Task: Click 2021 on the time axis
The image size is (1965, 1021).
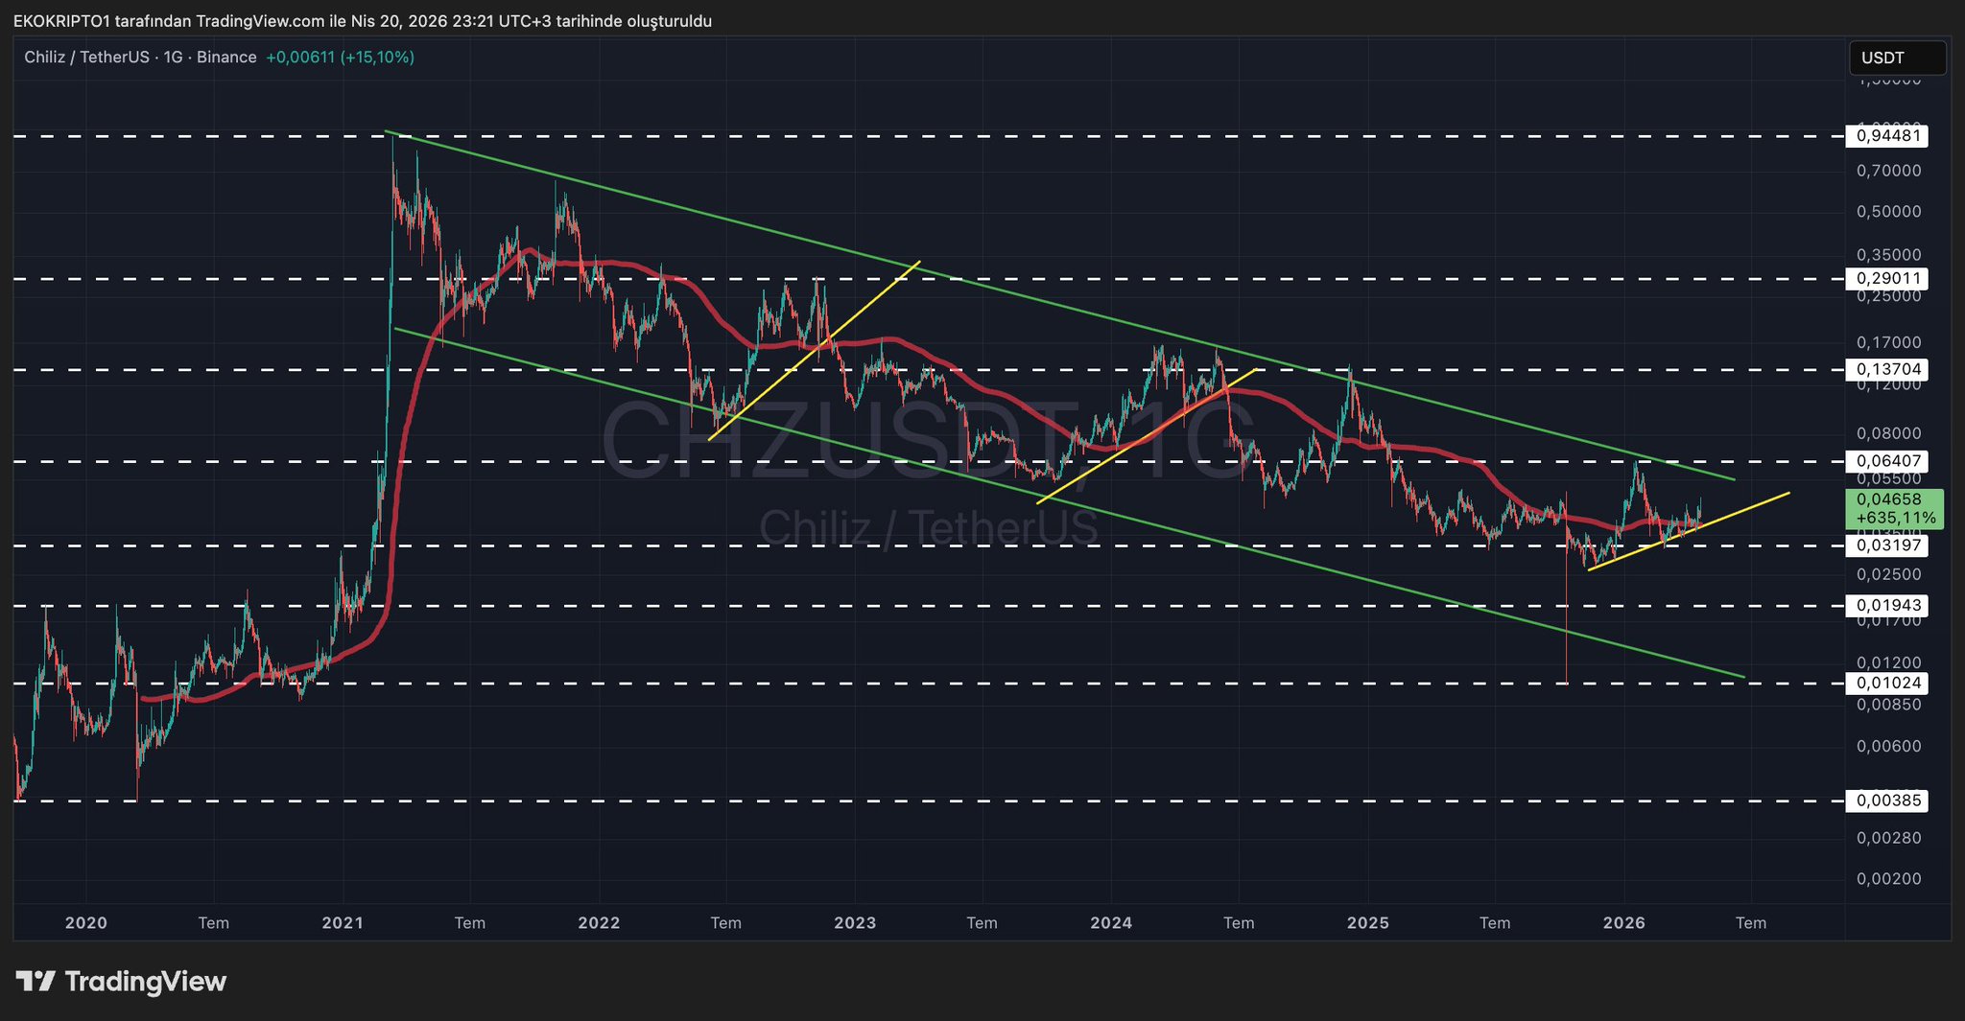Action: (x=343, y=923)
